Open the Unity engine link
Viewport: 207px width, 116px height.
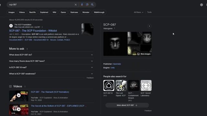tap(113, 68)
